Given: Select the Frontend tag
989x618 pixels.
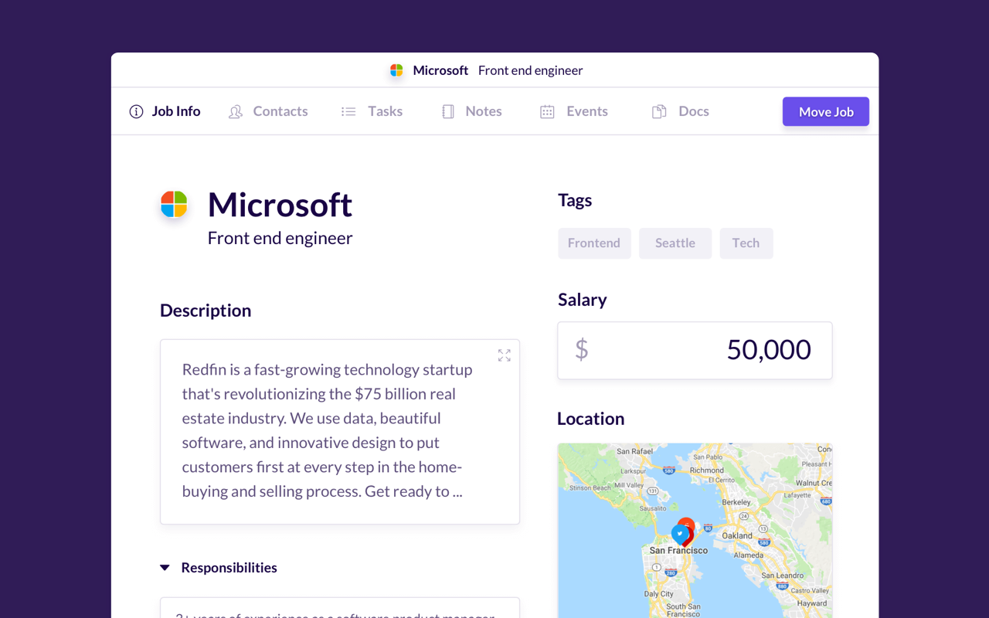Looking at the screenshot, I should pos(594,243).
